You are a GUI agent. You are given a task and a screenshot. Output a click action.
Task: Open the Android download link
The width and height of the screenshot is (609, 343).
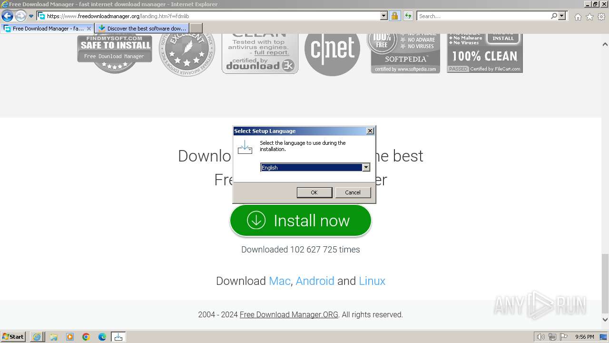(x=315, y=281)
